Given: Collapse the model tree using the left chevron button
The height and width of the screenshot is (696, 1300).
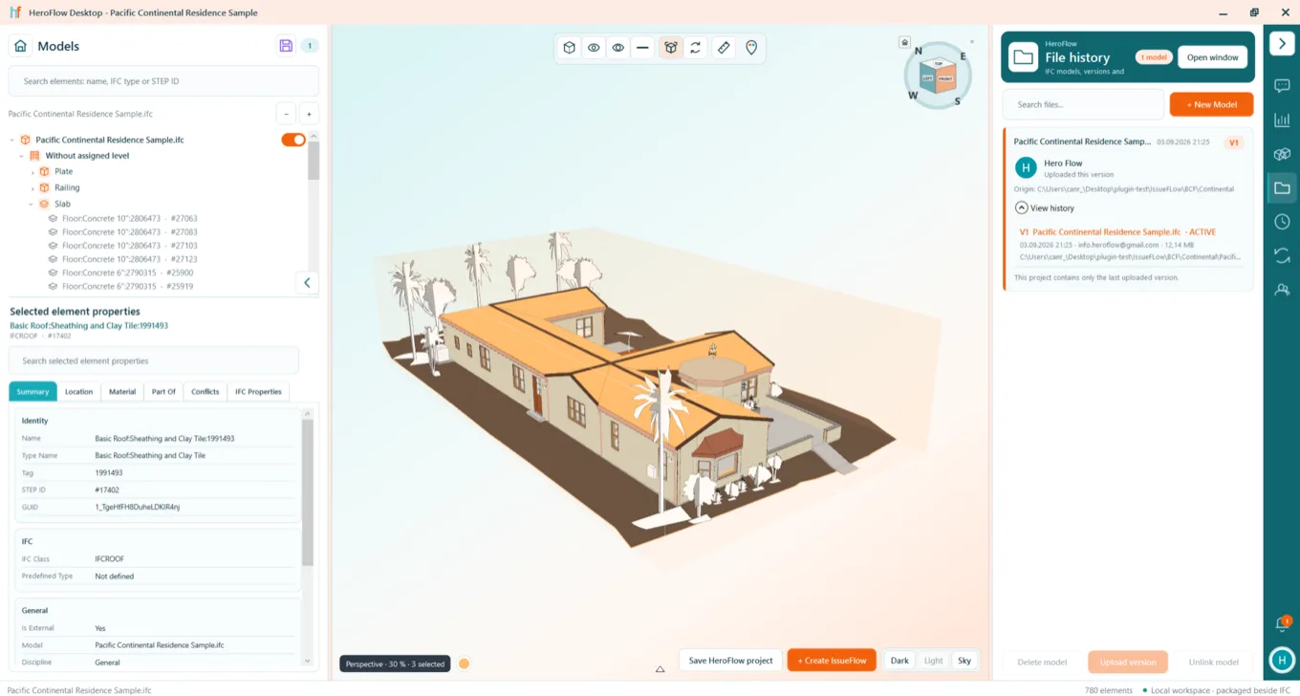Looking at the screenshot, I should 307,282.
